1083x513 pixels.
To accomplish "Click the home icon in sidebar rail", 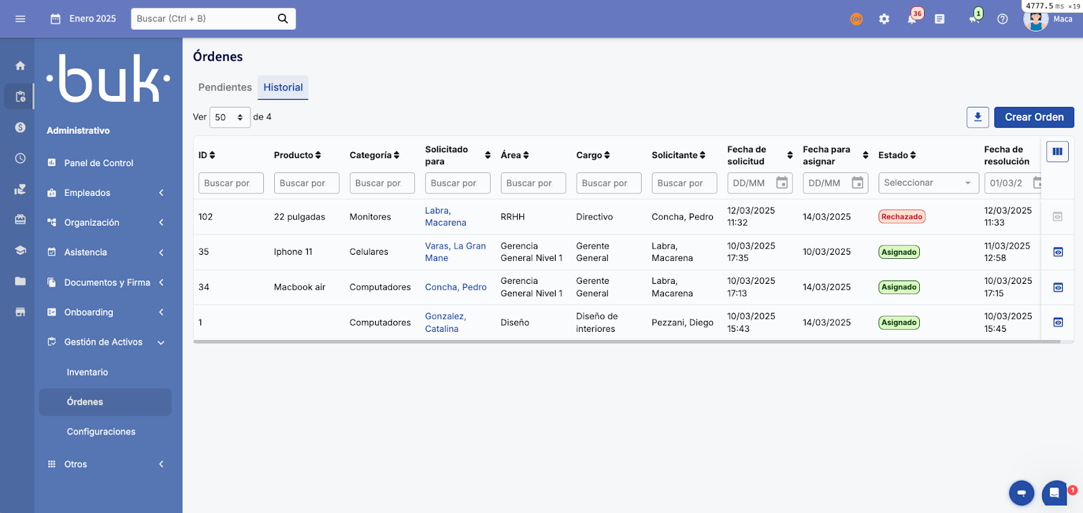I will [x=20, y=66].
